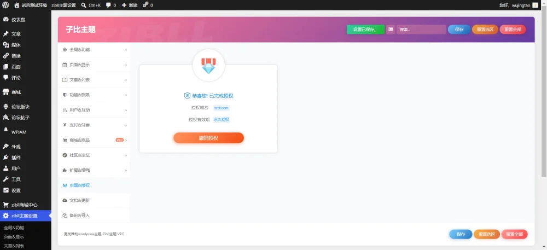Open 商城 store icon in sidebar
This screenshot has width=547, height=250.
pos(5,92)
